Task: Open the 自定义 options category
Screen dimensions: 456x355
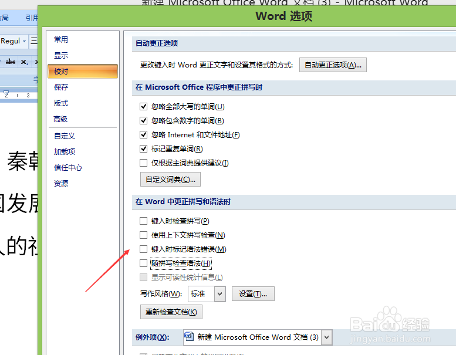Action: click(65, 136)
